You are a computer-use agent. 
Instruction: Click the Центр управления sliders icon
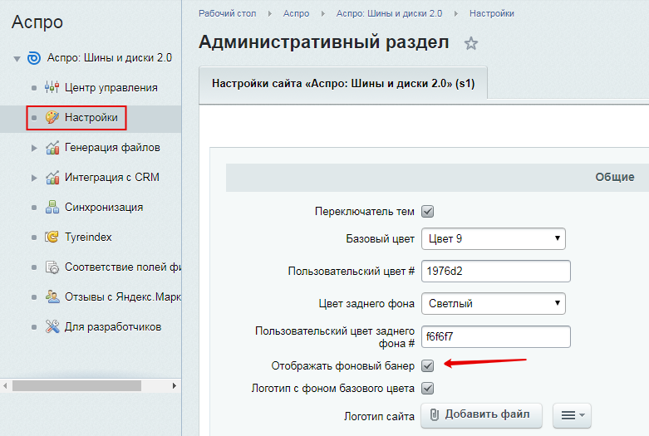(52, 87)
